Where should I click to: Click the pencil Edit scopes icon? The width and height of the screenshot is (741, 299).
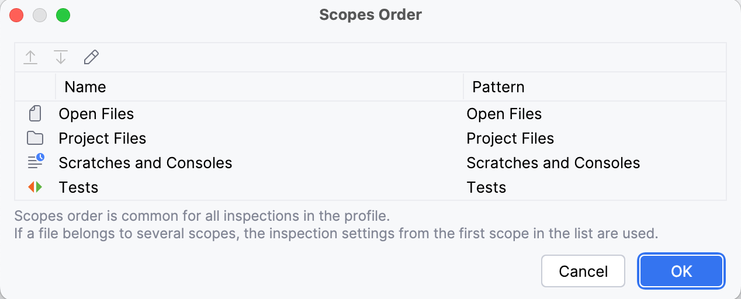coord(91,57)
